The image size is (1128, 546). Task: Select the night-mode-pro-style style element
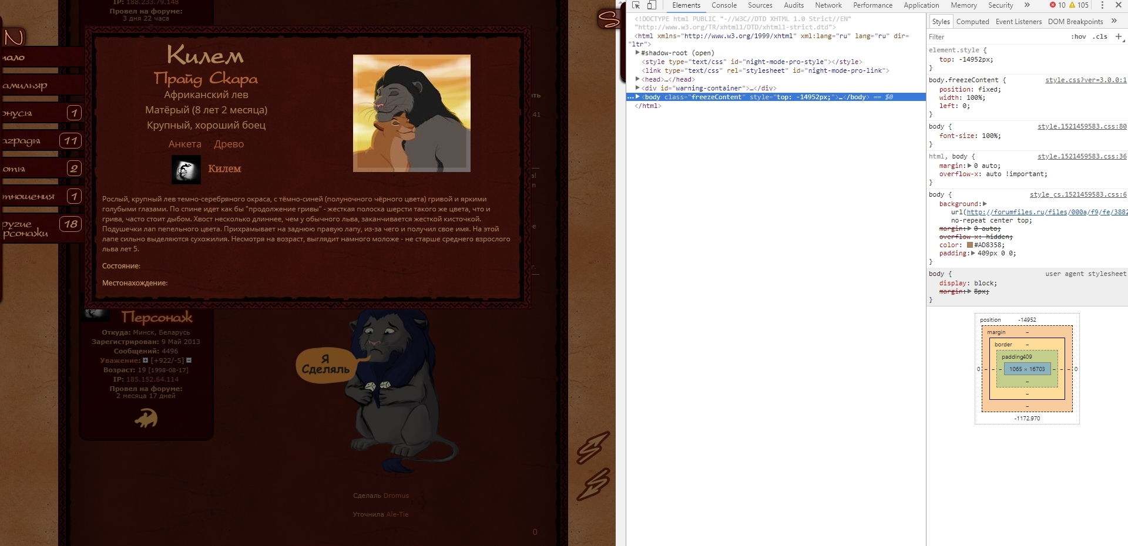click(x=751, y=62)
